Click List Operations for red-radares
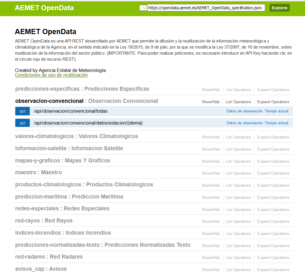Screen dimensions: 305x280 pyautogui.click(x=238, y=257)
